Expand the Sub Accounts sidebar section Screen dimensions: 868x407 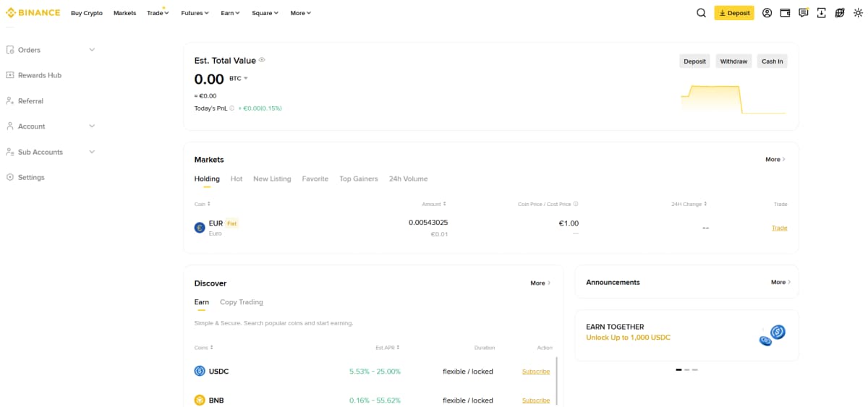coord(92,152)
